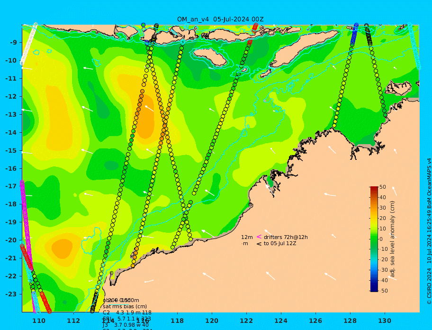Click the '118' longitude label on bottom axis
This screenshot has width=432, height=330.
click(x=177, y=321)
